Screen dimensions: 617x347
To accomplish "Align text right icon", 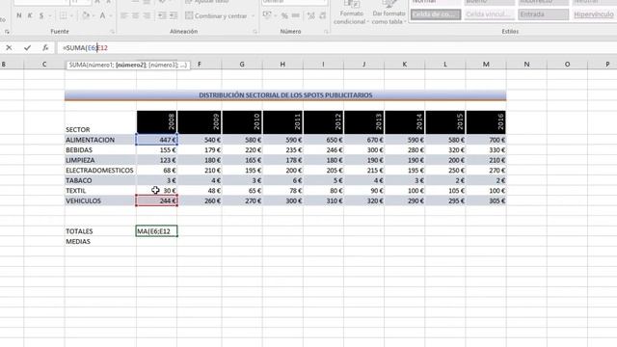I will point(147,15).
